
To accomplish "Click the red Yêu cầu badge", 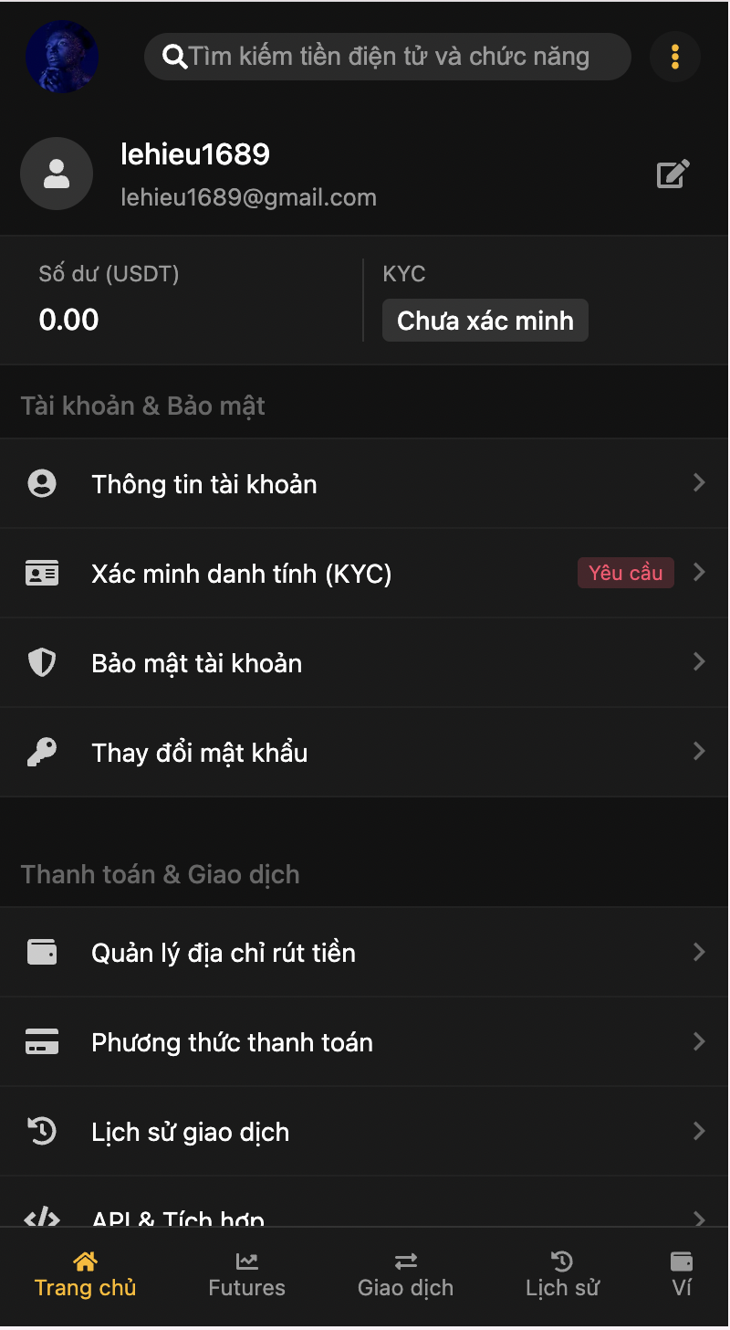I will (x=625, y=573).
